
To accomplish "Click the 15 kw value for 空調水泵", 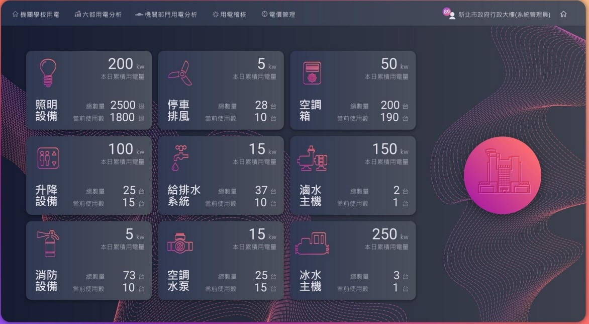I will tap(262, 234).
